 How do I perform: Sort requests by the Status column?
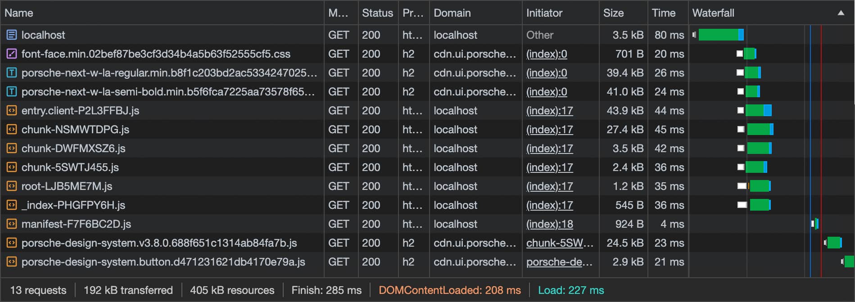point(377,13)
